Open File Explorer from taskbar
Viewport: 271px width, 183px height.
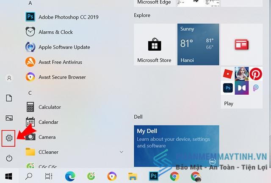pyautogui.click(x=133, y=176)
